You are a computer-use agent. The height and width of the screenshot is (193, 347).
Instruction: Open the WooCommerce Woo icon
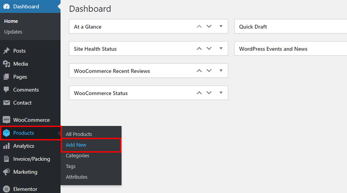pos(7,120)
